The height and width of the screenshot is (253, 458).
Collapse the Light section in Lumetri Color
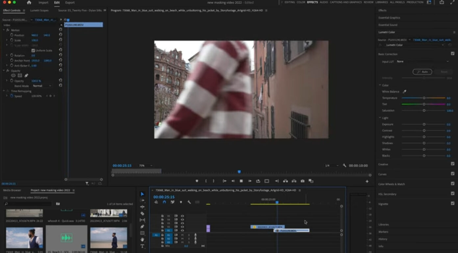point(380,118)
